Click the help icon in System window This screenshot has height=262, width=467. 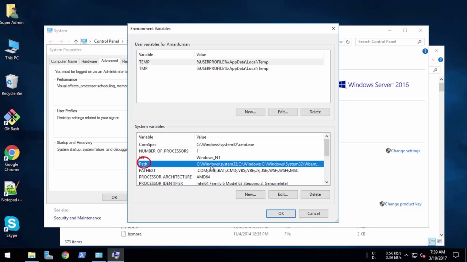tap(425, 51)
